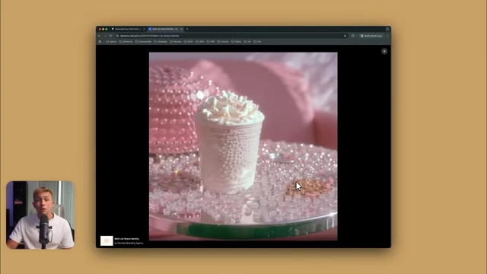487x274 pixels.
Task: Click the browser forward arrow
Action: pos(105,36)
